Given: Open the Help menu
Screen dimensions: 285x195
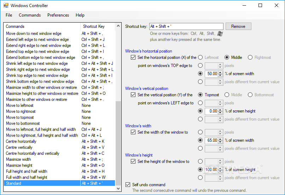Looking at the screenshot, I should 80,15.
